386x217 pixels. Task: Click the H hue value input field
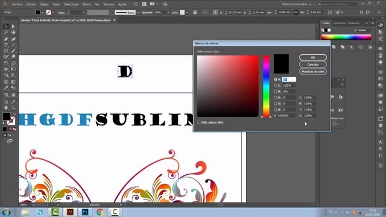289,80
